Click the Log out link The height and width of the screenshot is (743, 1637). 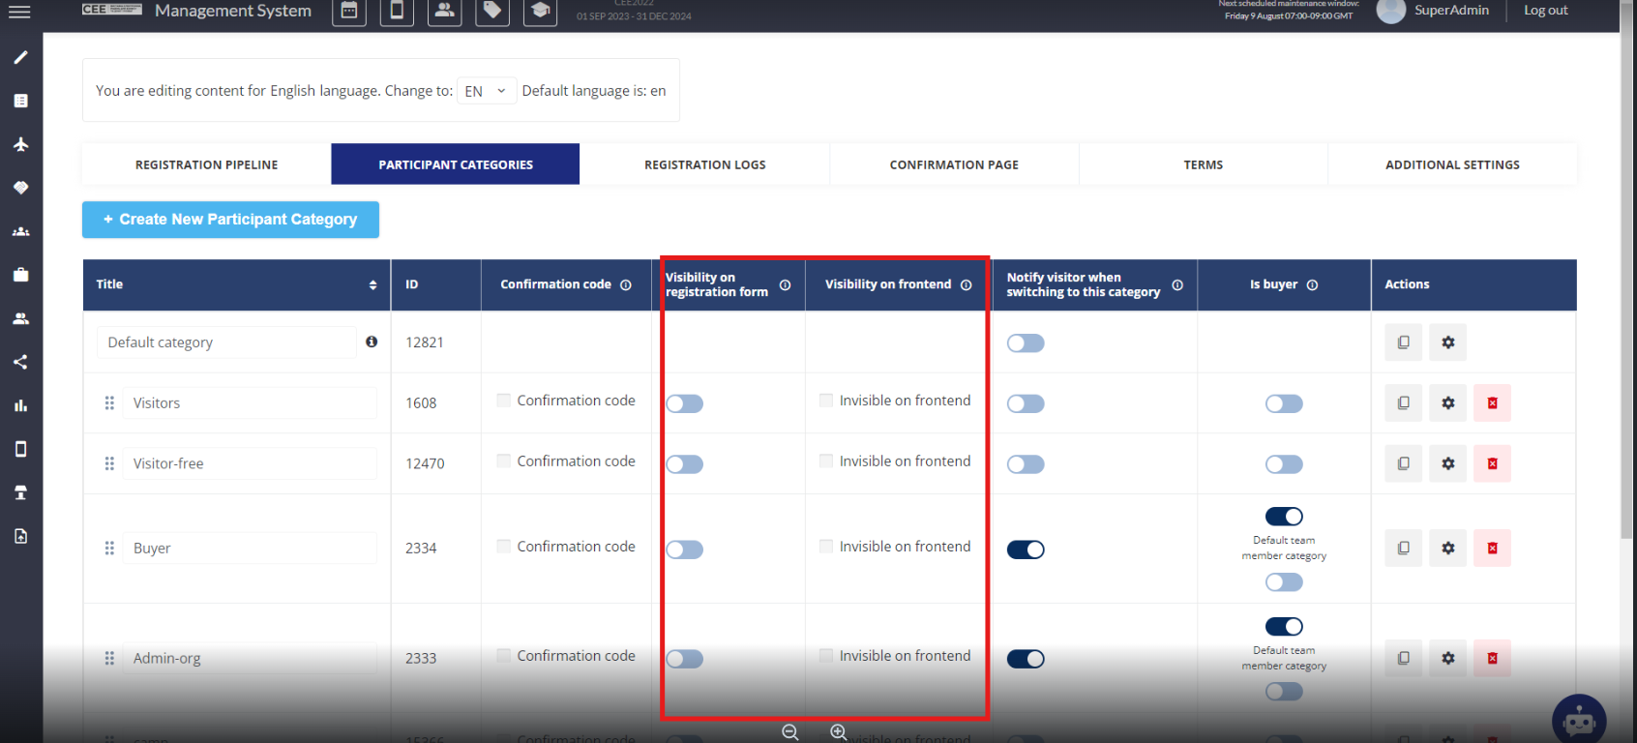click(x=1545, y=11)
